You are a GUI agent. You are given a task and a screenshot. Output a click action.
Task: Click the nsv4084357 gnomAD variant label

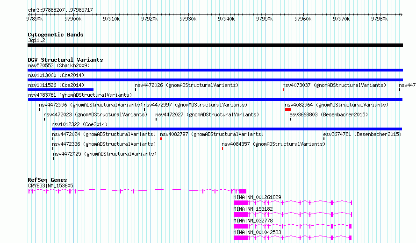pos(273,144)
